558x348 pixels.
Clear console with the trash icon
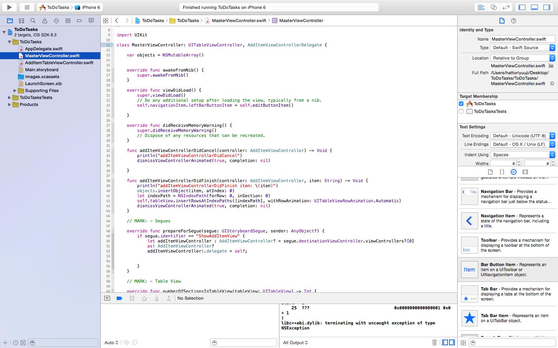(434, 342)
